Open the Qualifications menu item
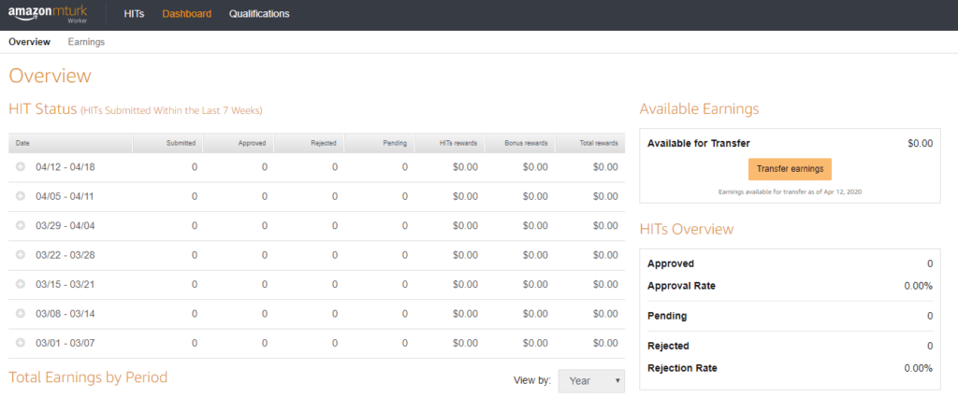The width and height of the screenshot is (958, 398). [259, 13]
